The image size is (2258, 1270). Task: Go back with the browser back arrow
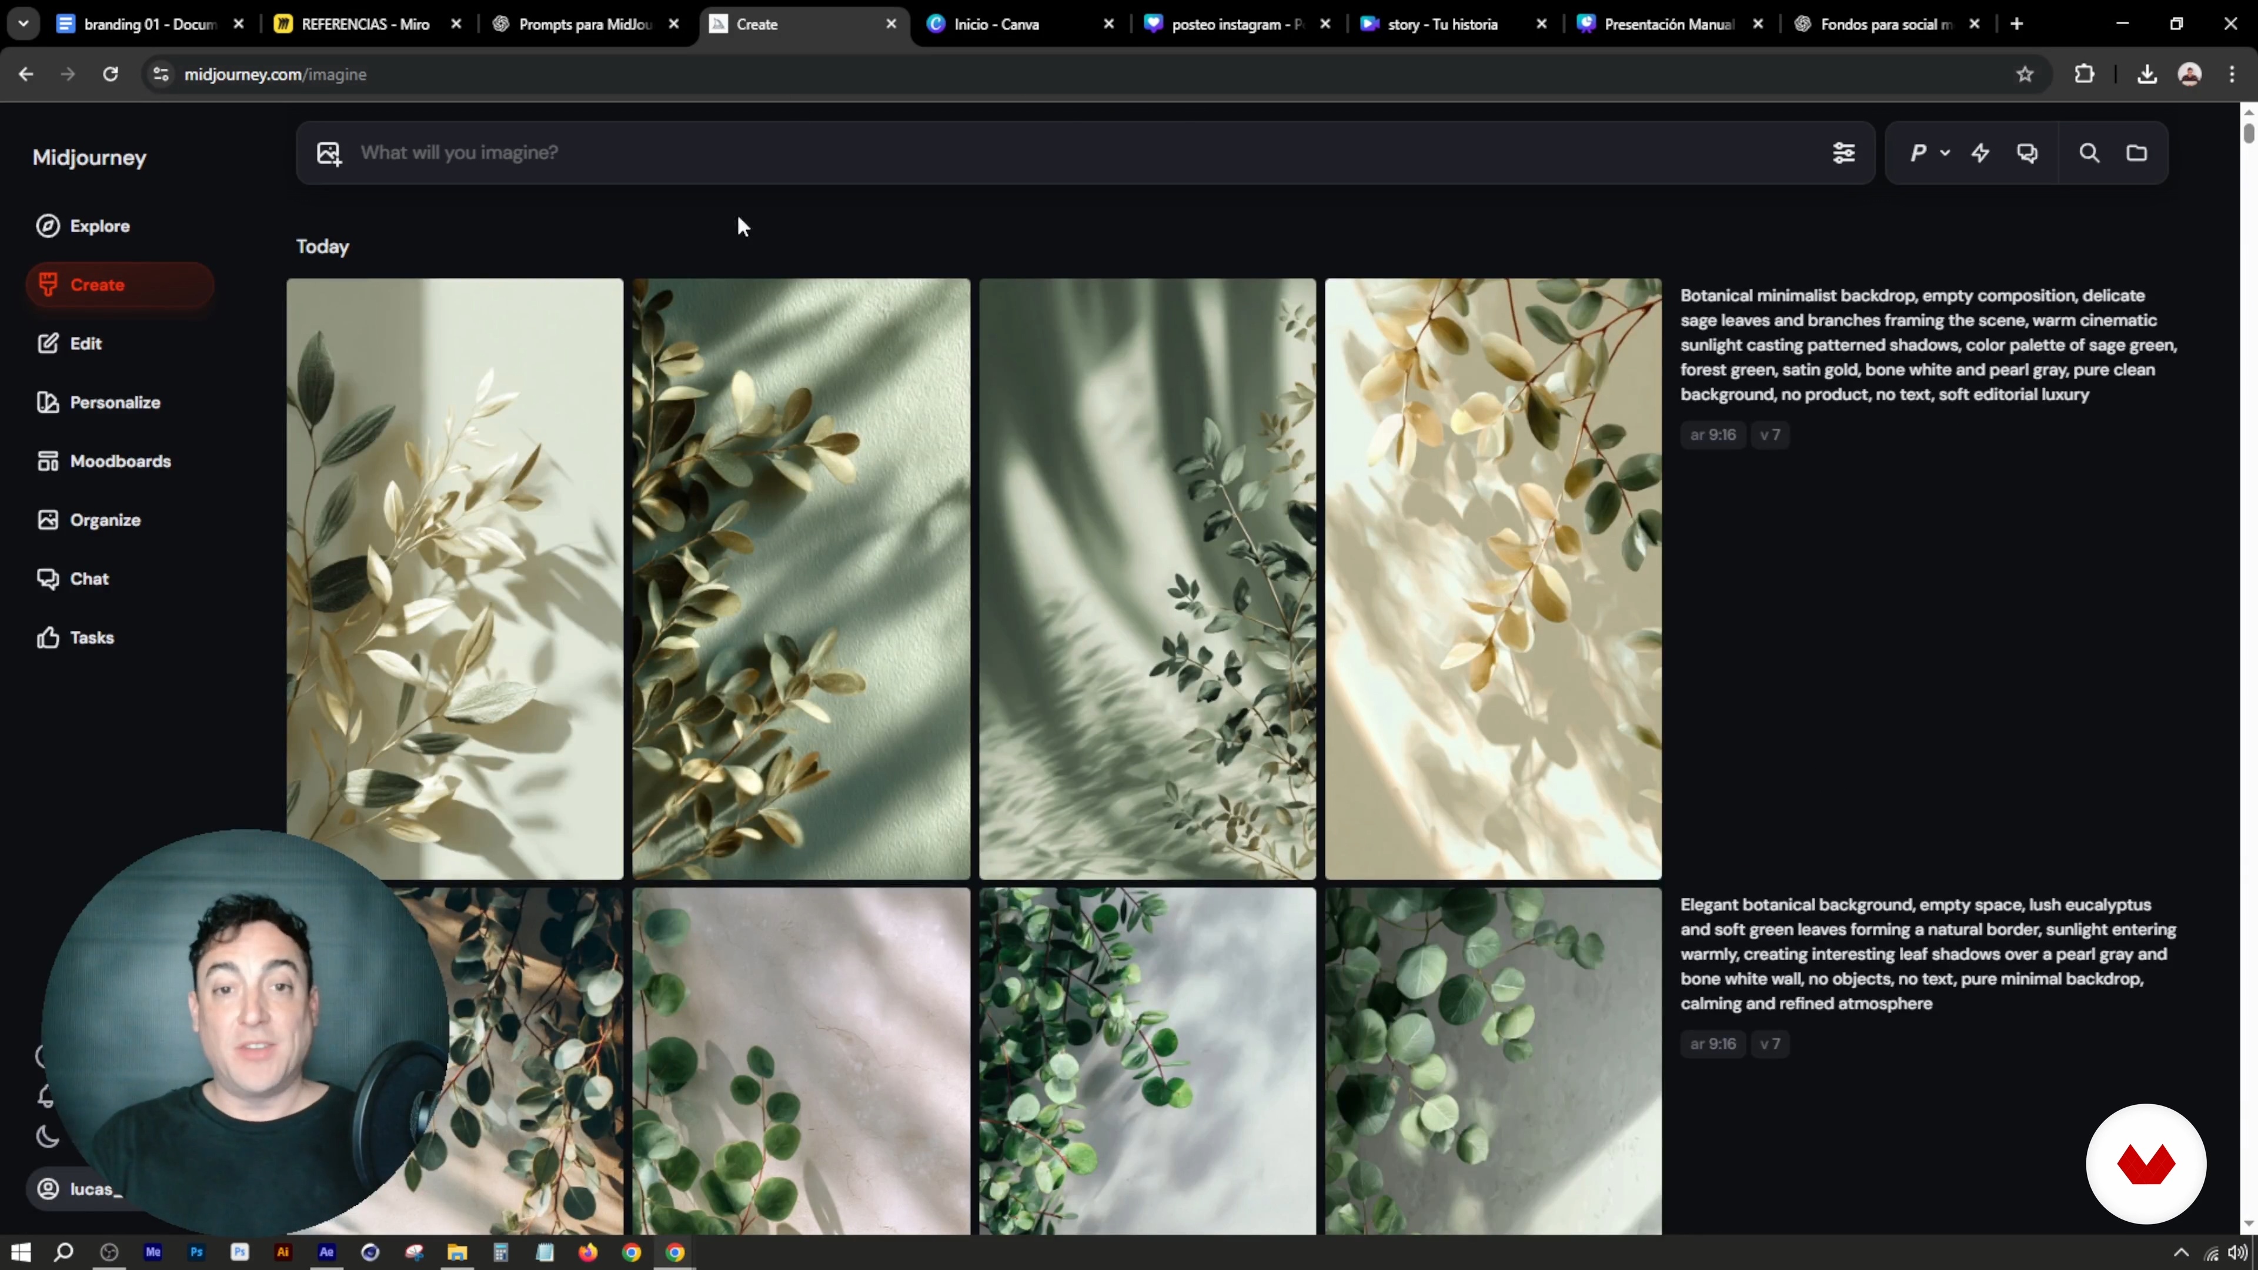(26, 75)
